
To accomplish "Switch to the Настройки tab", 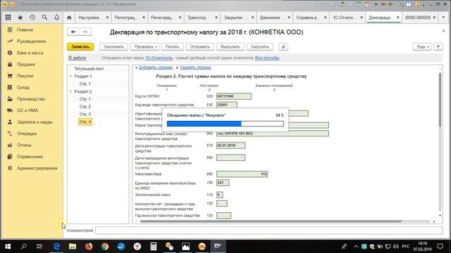I will point(89,18).
